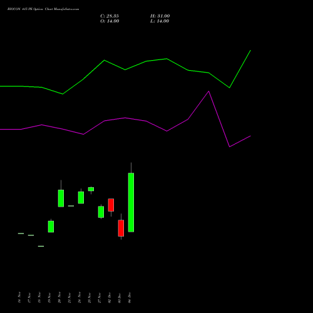Select the close value C: 28.35

coord(110,16)
